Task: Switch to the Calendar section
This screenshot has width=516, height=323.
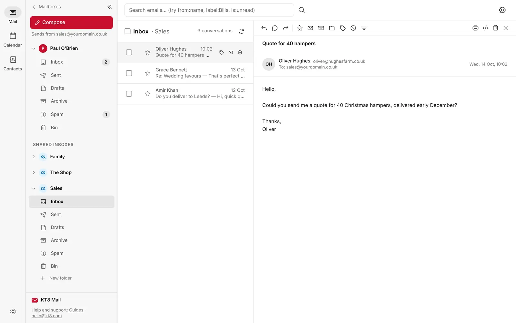Action: (x=13, y=40)
